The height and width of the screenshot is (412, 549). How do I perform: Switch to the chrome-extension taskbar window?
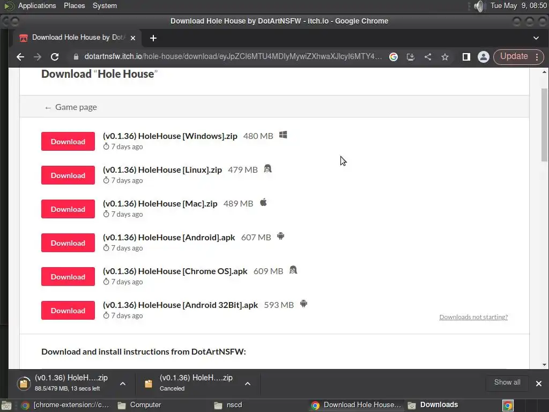point(65,405)
